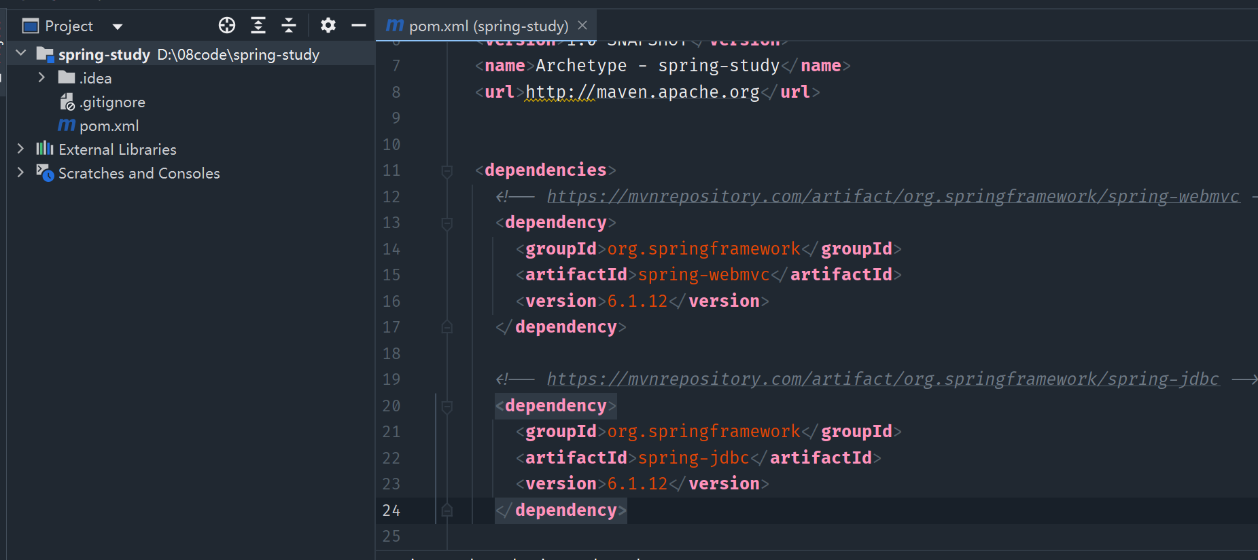Click fold end marker at line 17
The image size is (1258, 560).
click(447, 327)
